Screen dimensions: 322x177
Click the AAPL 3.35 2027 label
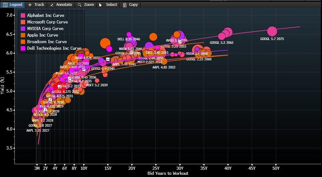38,130
